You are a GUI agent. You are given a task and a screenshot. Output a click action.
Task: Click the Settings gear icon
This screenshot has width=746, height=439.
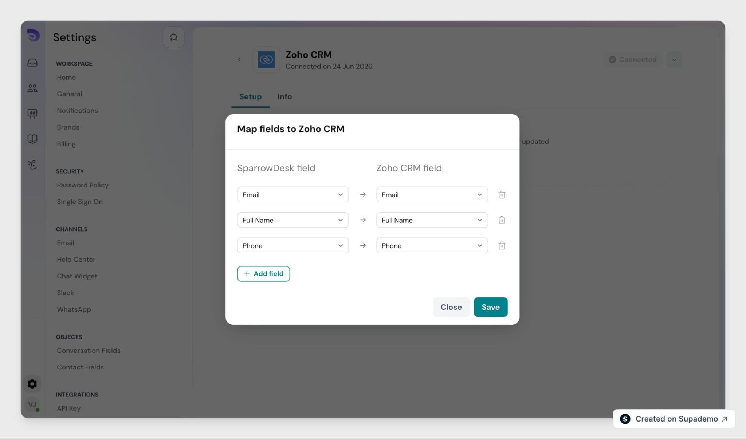(32, 384)
